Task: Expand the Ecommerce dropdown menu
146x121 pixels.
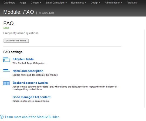Action: click(x=79, y=3)
